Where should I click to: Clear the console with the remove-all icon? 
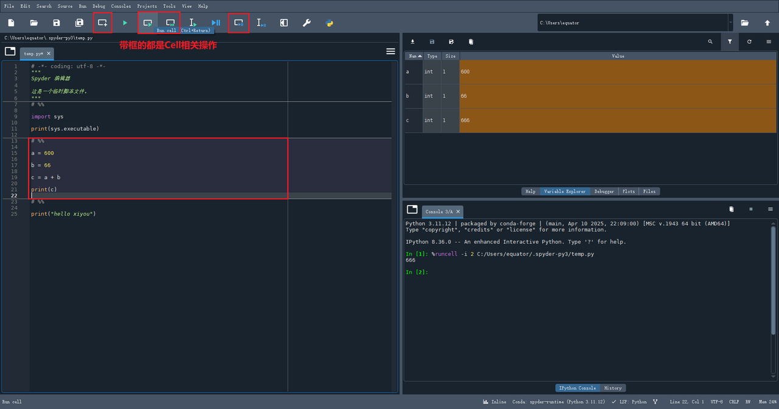point(732,209)
